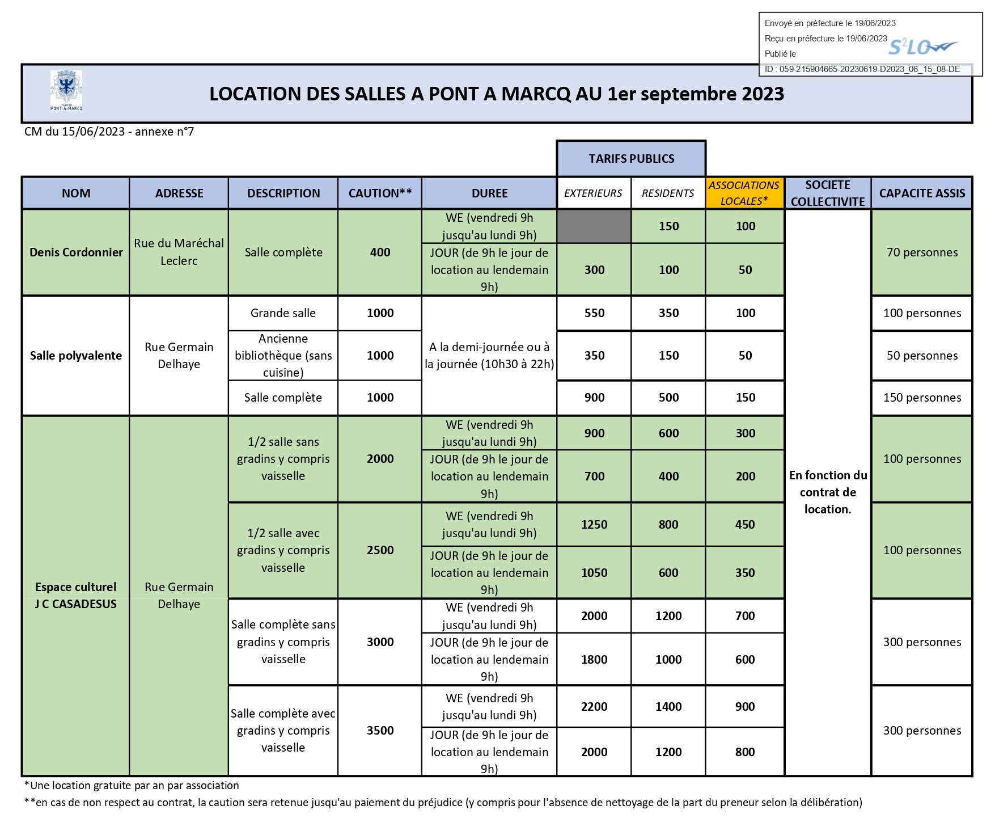The image size is (995, 835).
Task: Click the 1000 residents price
Action: pyautogui.click(x=668, y=660)
